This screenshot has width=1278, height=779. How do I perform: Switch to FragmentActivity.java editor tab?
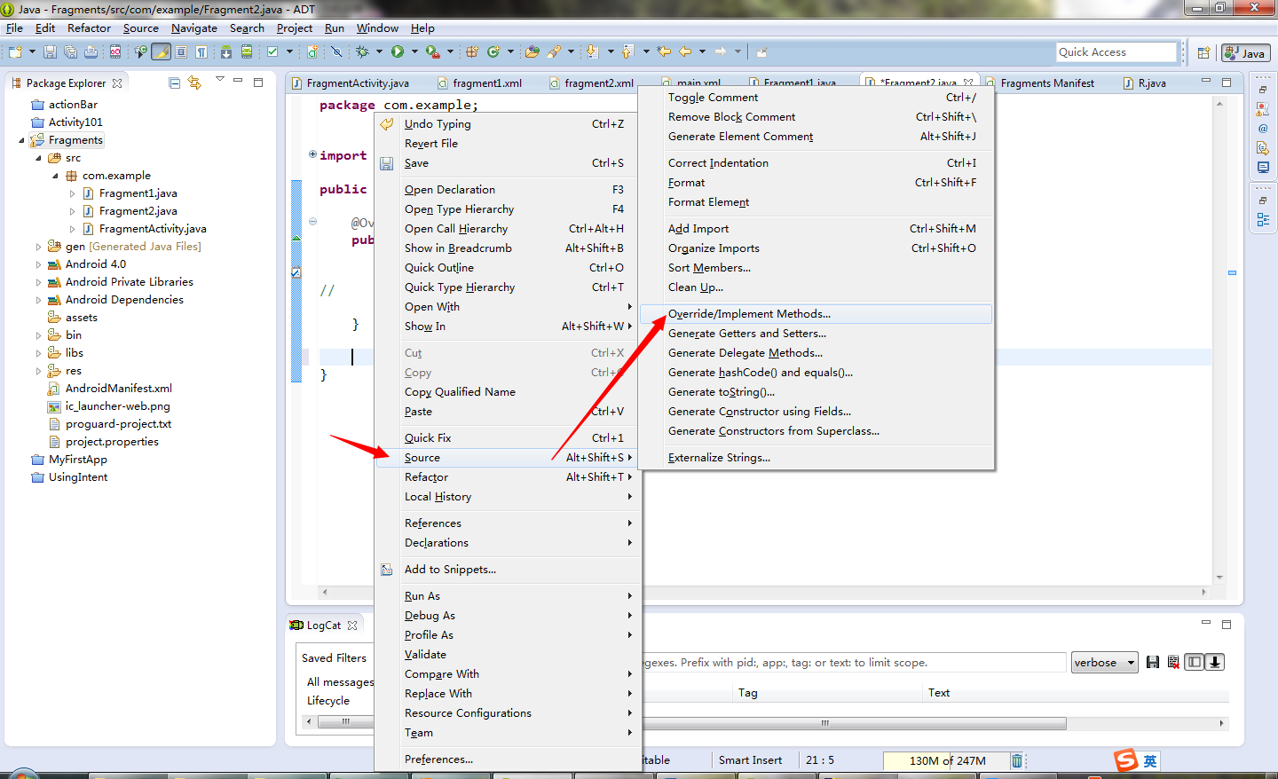pyautogui.click(x=358, y=83)
